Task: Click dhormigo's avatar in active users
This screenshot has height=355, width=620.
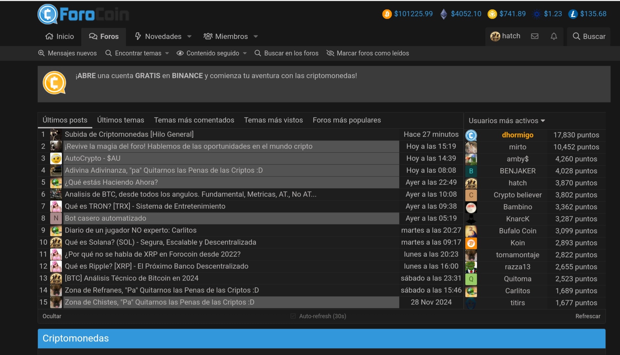Action: (x=471, y=135)
